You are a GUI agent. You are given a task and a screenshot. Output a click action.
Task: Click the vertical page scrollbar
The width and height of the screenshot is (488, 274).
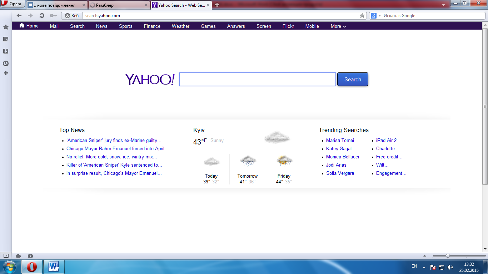click(485, 106)
